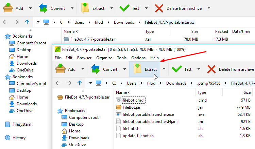Open Home bookmark in front window sidebar
The image size is (255, 149).
pos(75,131)
